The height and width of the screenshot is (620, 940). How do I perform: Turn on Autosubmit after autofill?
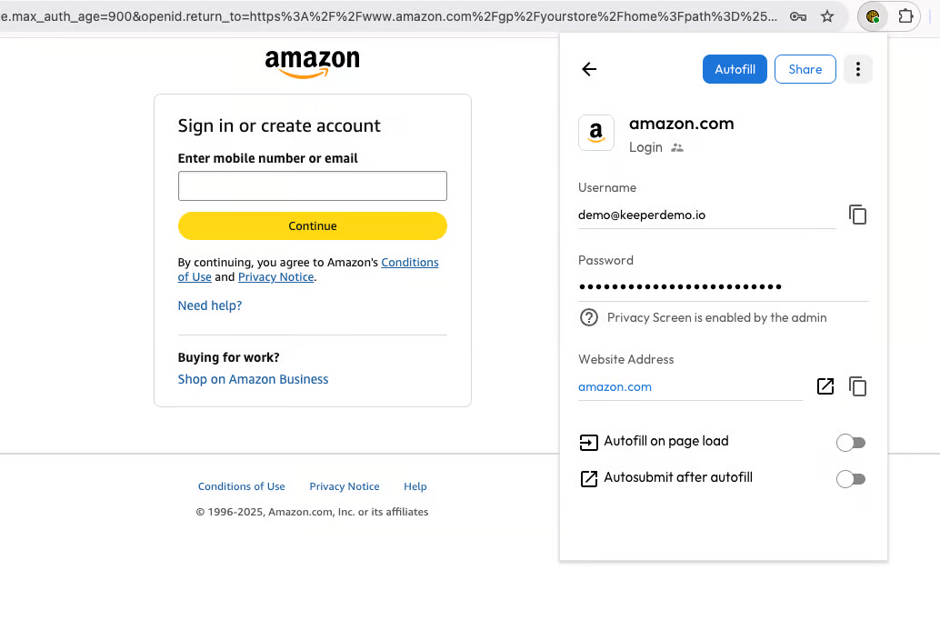(851, 479)
